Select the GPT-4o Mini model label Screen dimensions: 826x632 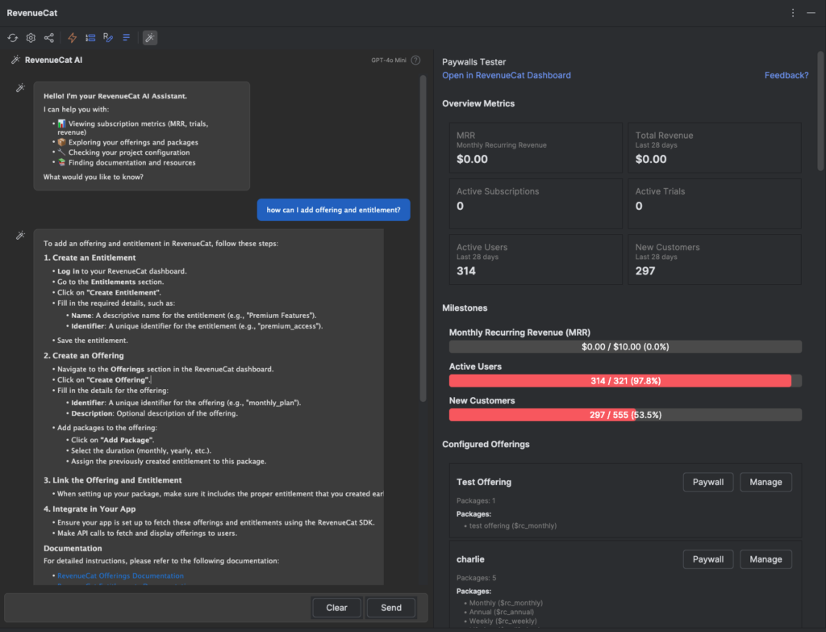tap(388, 61)
